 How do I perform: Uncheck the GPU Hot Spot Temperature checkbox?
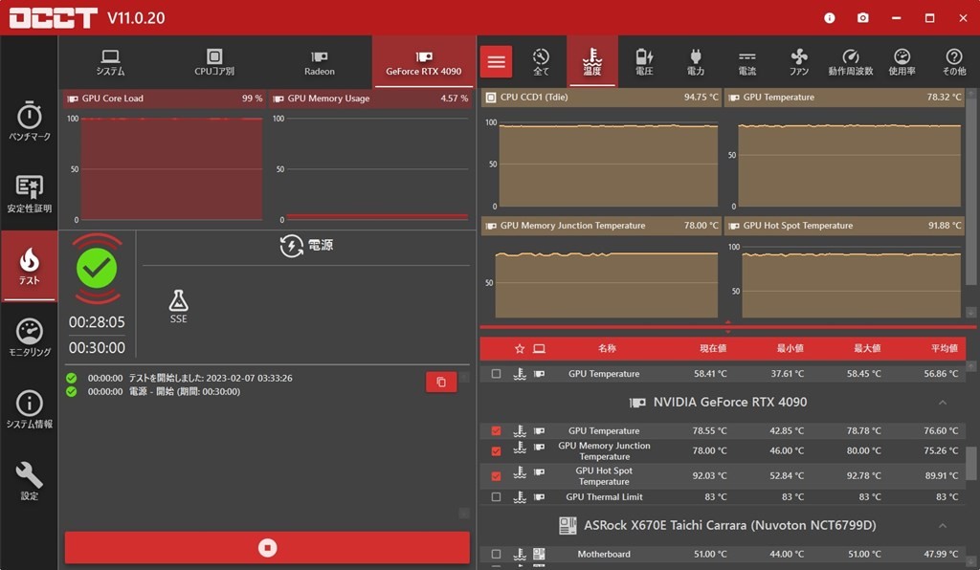pyautogui.click(x=496, y=475)
